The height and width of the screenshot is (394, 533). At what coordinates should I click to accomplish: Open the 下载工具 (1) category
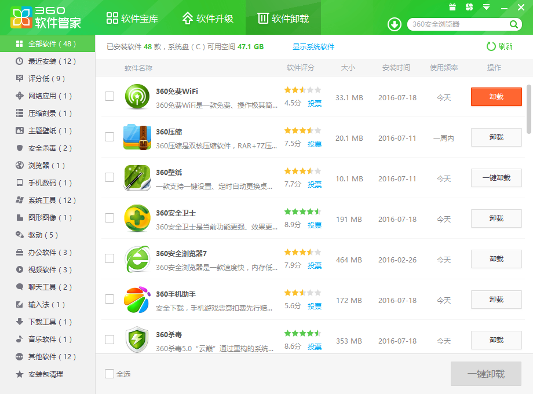[48, 322]
